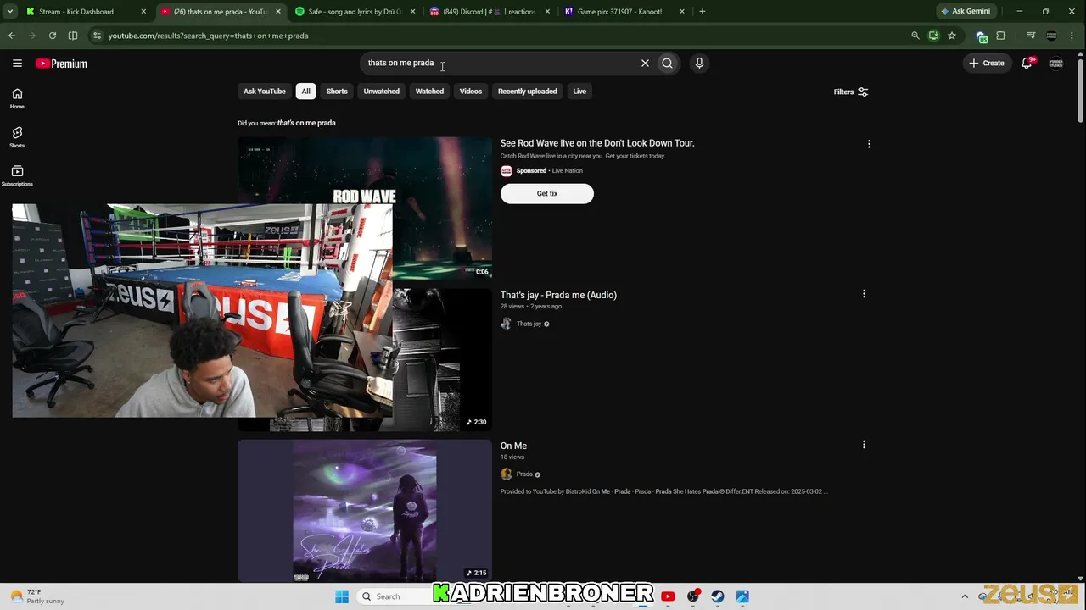Open more options for Rod Wave ad
Image resolution: width=1086 pixels, height=610 pixels.
coord(869,144)
